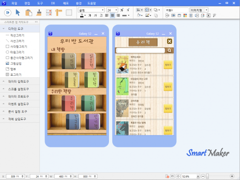Click the image insert tool in sidebar
The image size is (240, 180).
[13, 63]
